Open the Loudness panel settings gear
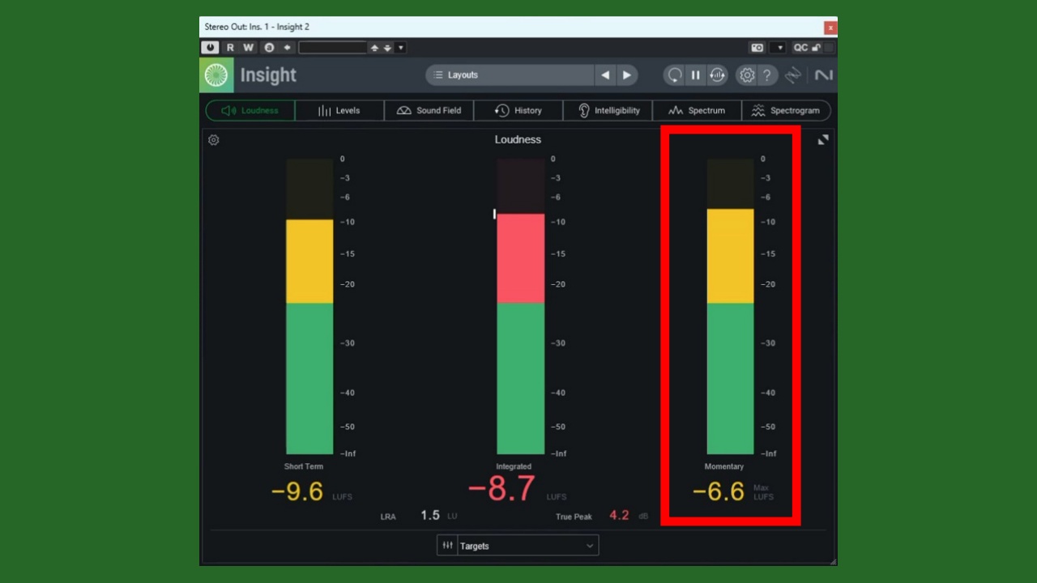1037x583 pixels. [214, 140]
